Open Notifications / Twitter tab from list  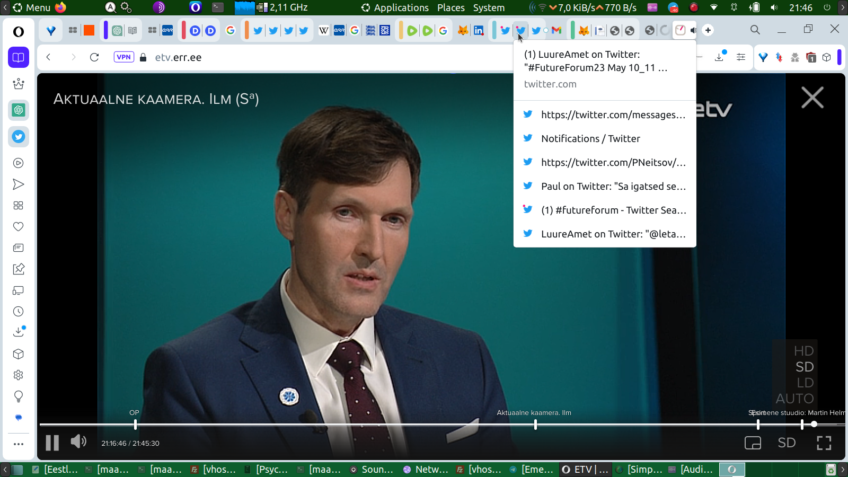tap(590, 139)
